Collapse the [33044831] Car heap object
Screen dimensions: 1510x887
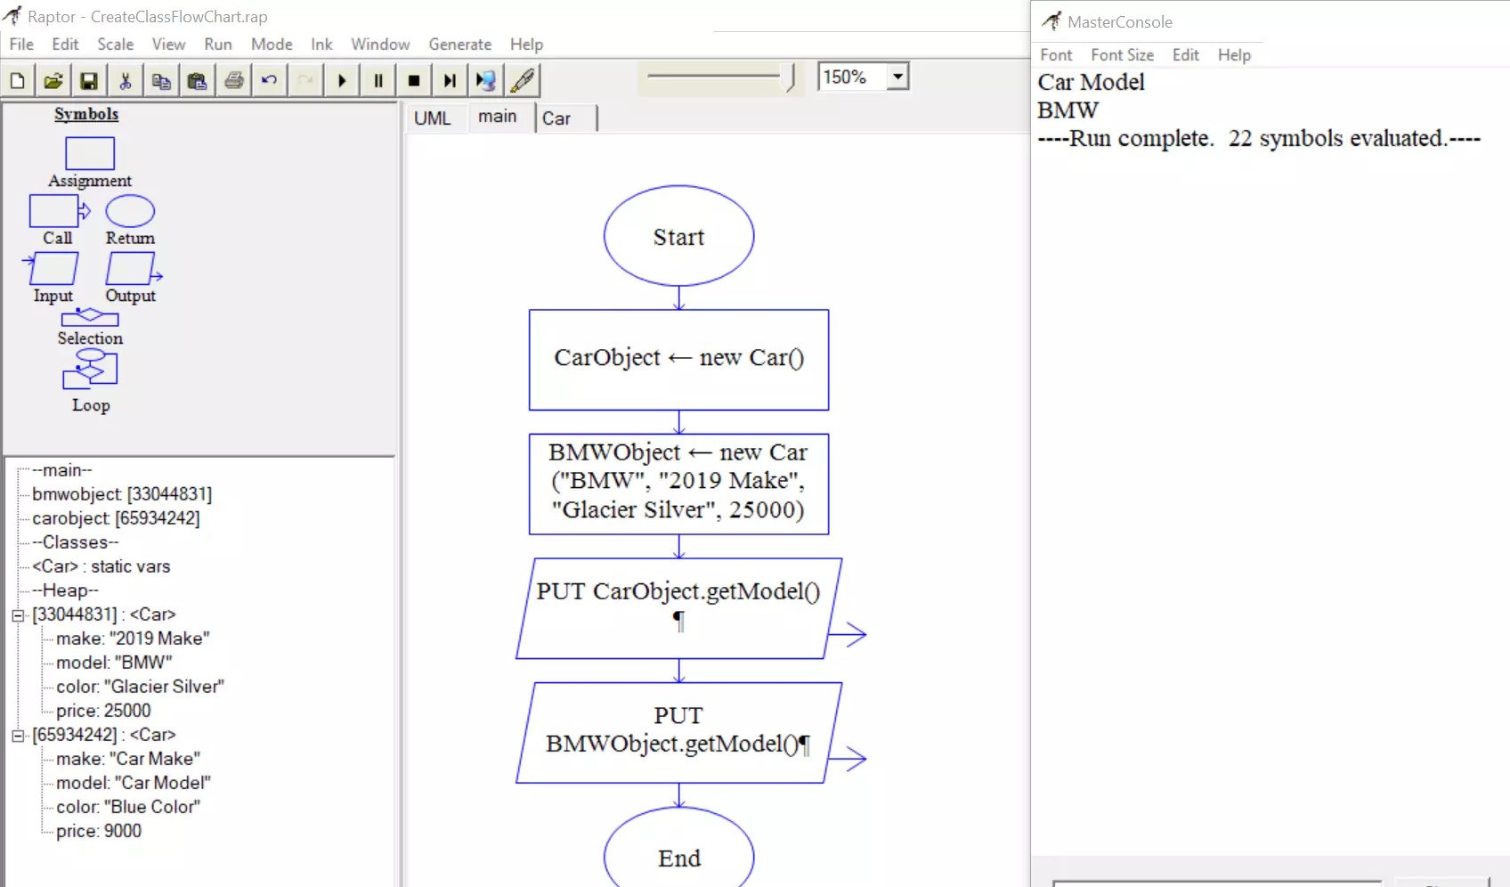(x=16, y=614)
